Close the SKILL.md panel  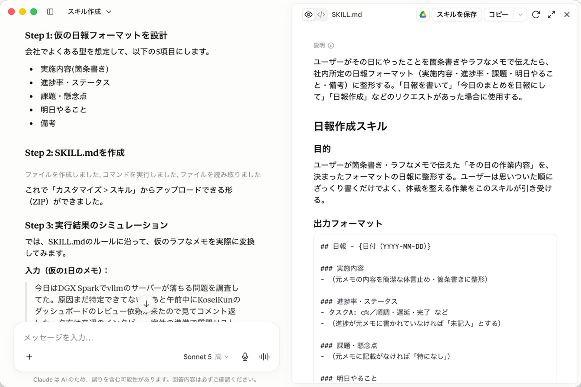coord(567,15)
